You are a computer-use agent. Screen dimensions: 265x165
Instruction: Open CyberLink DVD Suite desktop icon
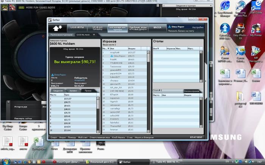[x=225, y=31]
